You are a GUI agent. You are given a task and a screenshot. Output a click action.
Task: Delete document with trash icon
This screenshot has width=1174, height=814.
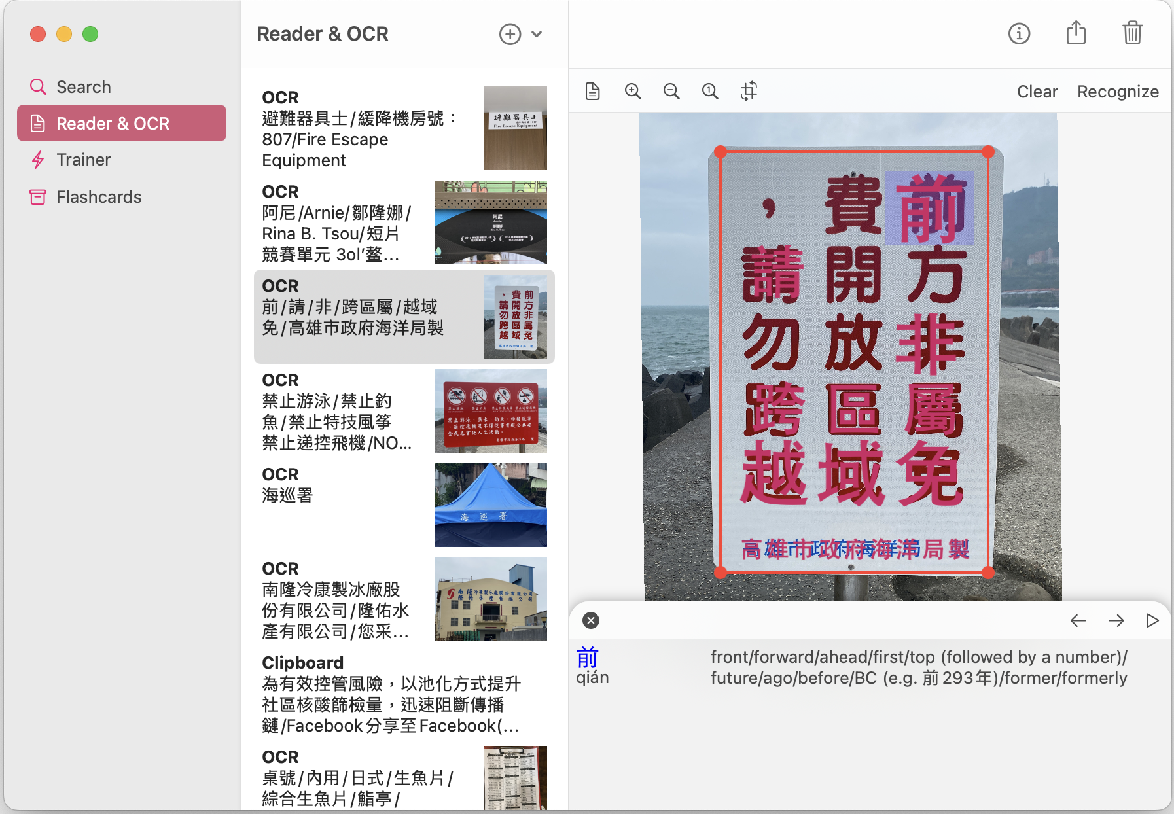click(x=1132, y=33)
